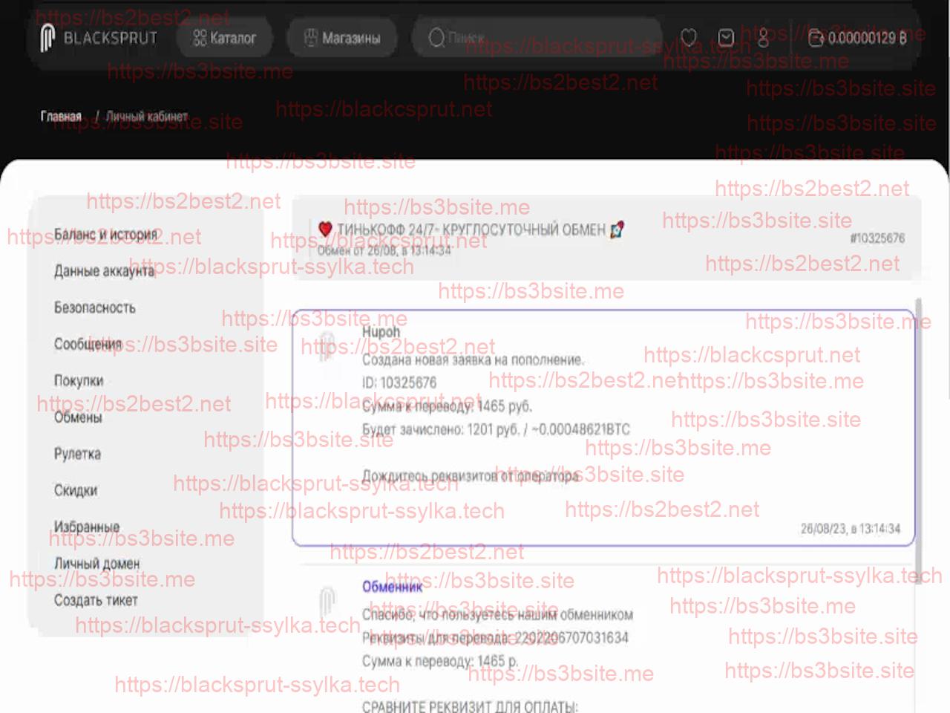Click the Каталог grid icon
The width and height of the screenshot is (950, 713).
click(x=199, y=38)
